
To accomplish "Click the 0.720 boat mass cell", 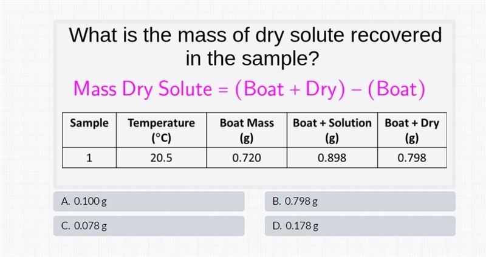I will click(247, 158).
